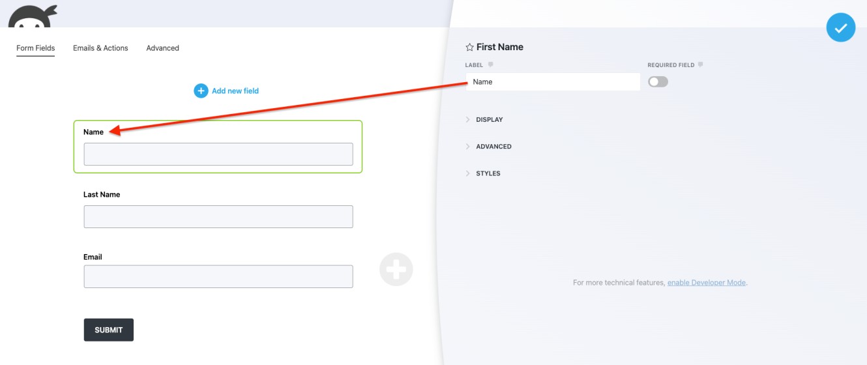Click the plus icon beside Add new field
The image size is (867, 365).
click(x=201, y=91)
